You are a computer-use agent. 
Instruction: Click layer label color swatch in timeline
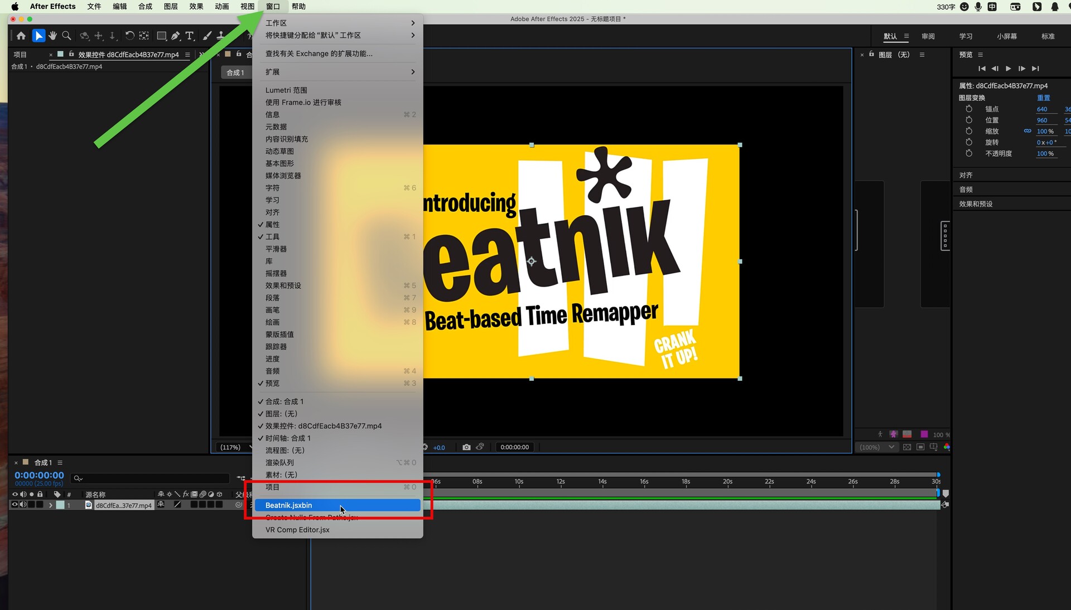(x=60, y=505)
